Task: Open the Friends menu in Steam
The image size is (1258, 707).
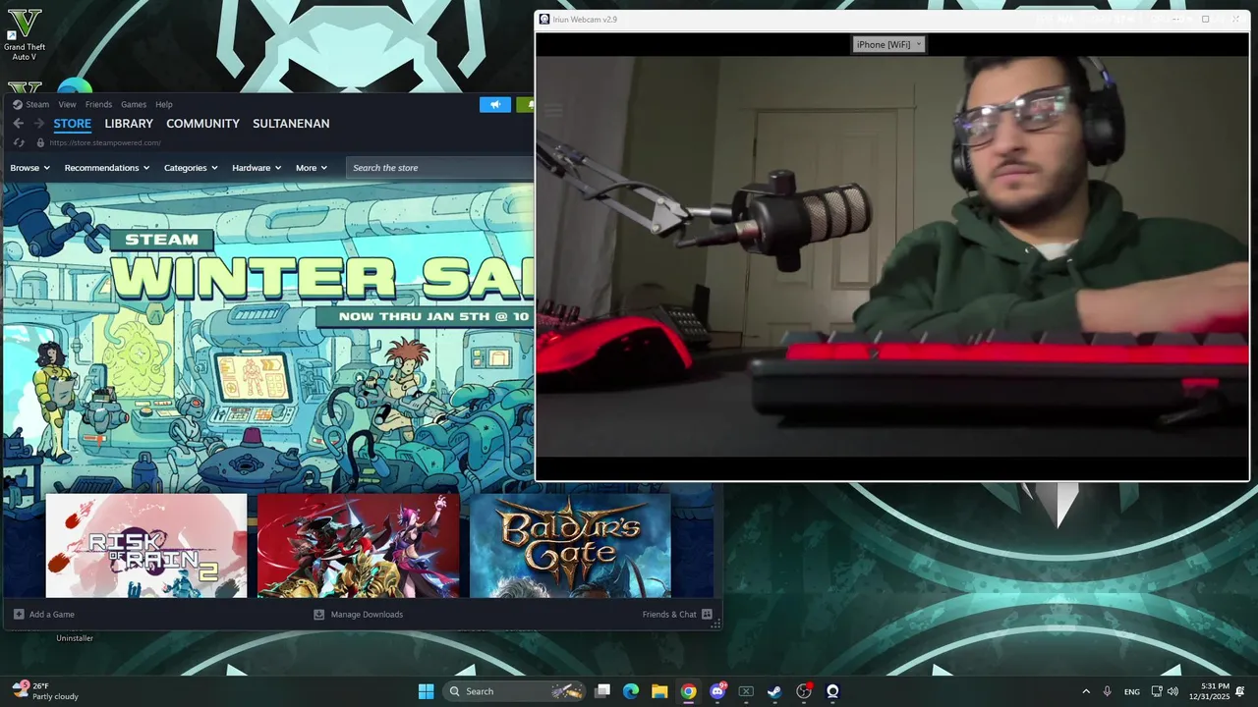Action: click(98, 104)
